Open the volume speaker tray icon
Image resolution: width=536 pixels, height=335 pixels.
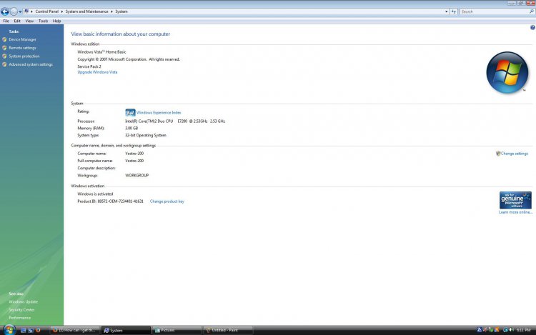coord(512,330)
